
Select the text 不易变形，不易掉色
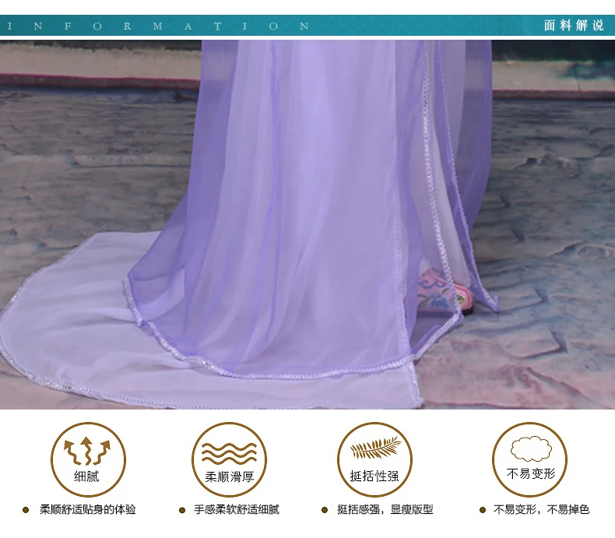click(541, 509)
